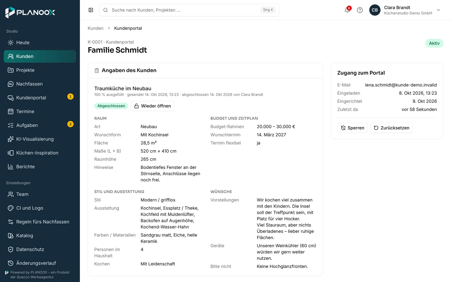The width and height of the screenshot is (451, 282).
Task: Click the Aktiv status badge
Action: point(434,43)
